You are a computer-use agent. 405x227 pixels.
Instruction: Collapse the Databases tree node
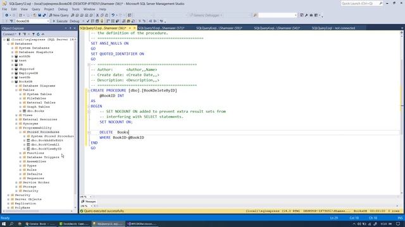(8, 44)
